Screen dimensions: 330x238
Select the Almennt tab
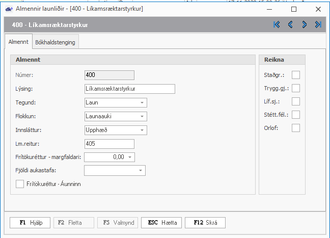coord(18,42)
